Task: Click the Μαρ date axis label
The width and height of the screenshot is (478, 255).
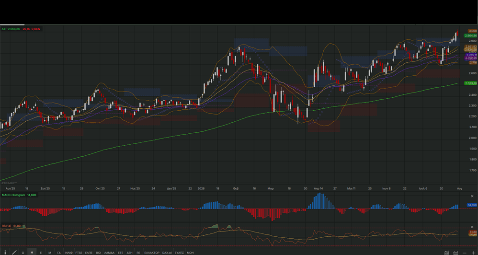Action: 271,188
